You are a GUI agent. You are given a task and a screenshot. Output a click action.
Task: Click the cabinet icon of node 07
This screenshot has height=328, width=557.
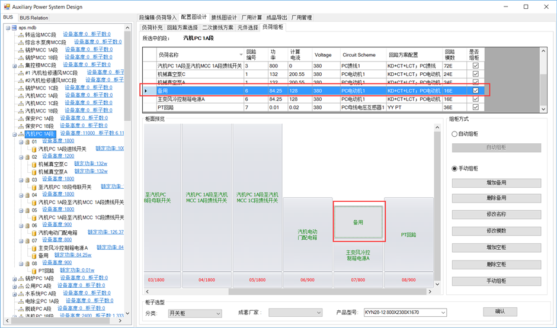[x=27, y=240]
